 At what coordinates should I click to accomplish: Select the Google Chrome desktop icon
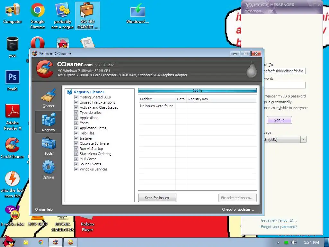coord(38,16)
